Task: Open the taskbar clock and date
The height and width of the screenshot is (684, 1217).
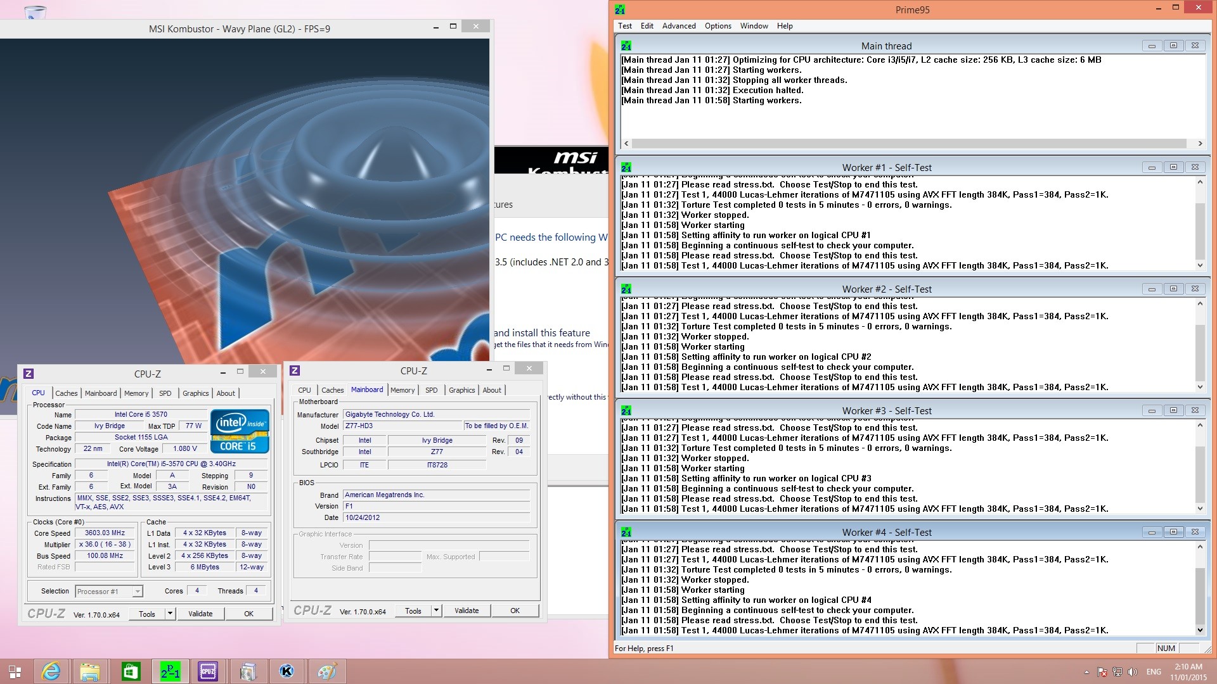Action: tap(1188, 672)
